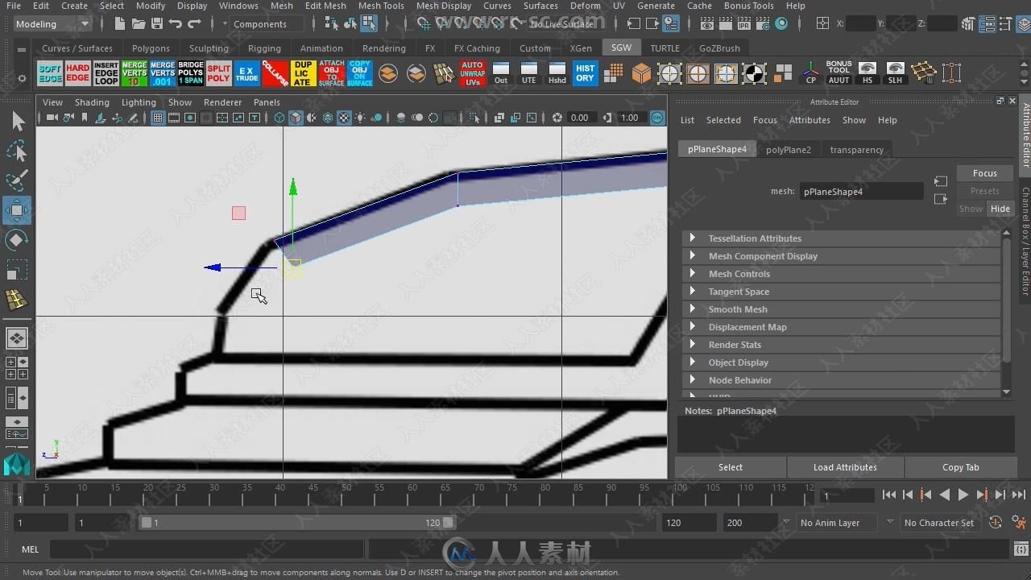Click the DUPLICATE shelf icon

pos(304,73)
